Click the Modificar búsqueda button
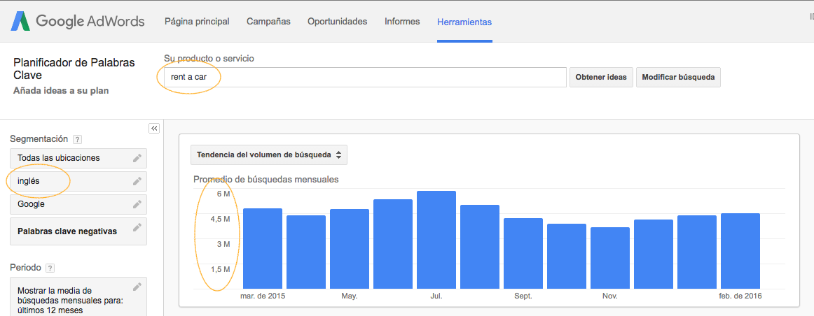The width and height of the screenshot is (814, 316). pyautogui.click(x=678, y=77)
